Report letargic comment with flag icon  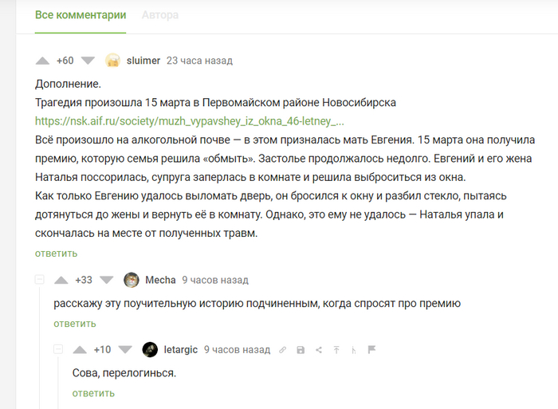(x=371, y=350)
